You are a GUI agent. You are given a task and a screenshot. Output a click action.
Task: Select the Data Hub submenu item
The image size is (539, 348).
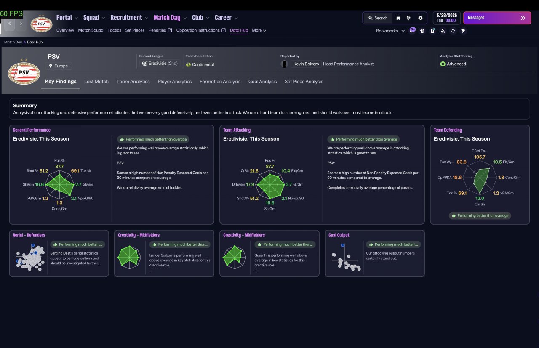[x=239, y=30]
